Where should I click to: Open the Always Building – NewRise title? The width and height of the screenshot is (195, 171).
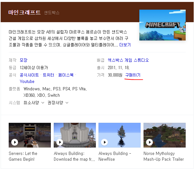coord(115,156)
